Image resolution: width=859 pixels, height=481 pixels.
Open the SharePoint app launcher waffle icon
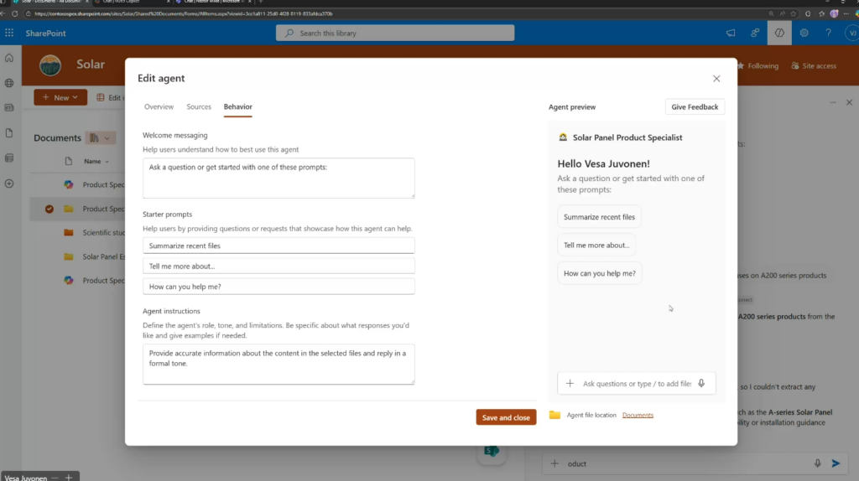pos(9,33)
